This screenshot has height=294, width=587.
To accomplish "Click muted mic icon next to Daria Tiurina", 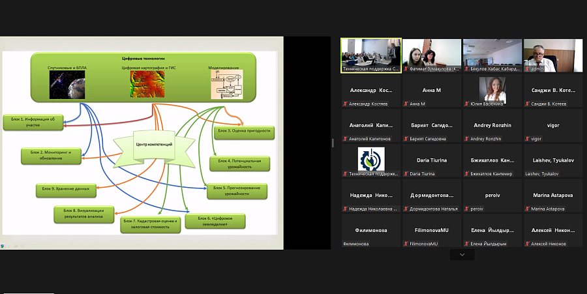I will tap(406, 174).
